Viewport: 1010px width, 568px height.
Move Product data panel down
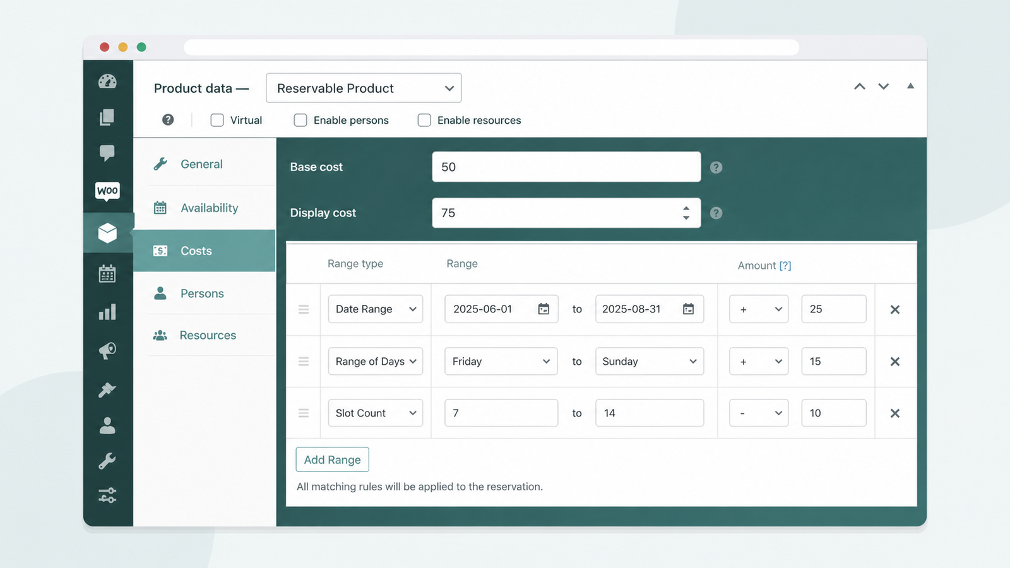[884, 86]
